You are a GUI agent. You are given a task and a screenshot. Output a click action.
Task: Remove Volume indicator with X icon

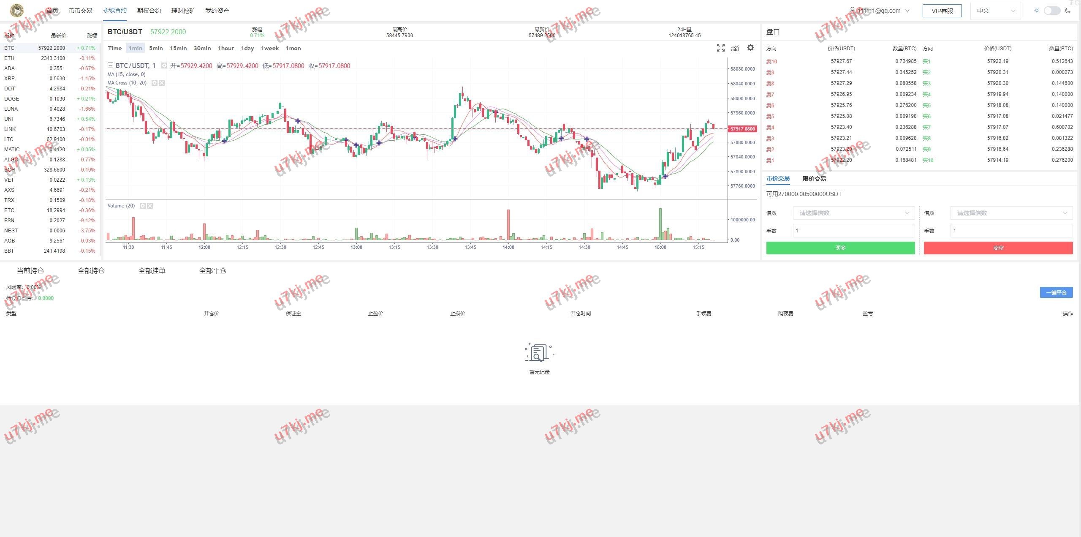click(x=150, y=206)
